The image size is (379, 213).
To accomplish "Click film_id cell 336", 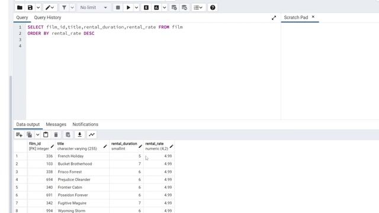I will coord(41,156).
